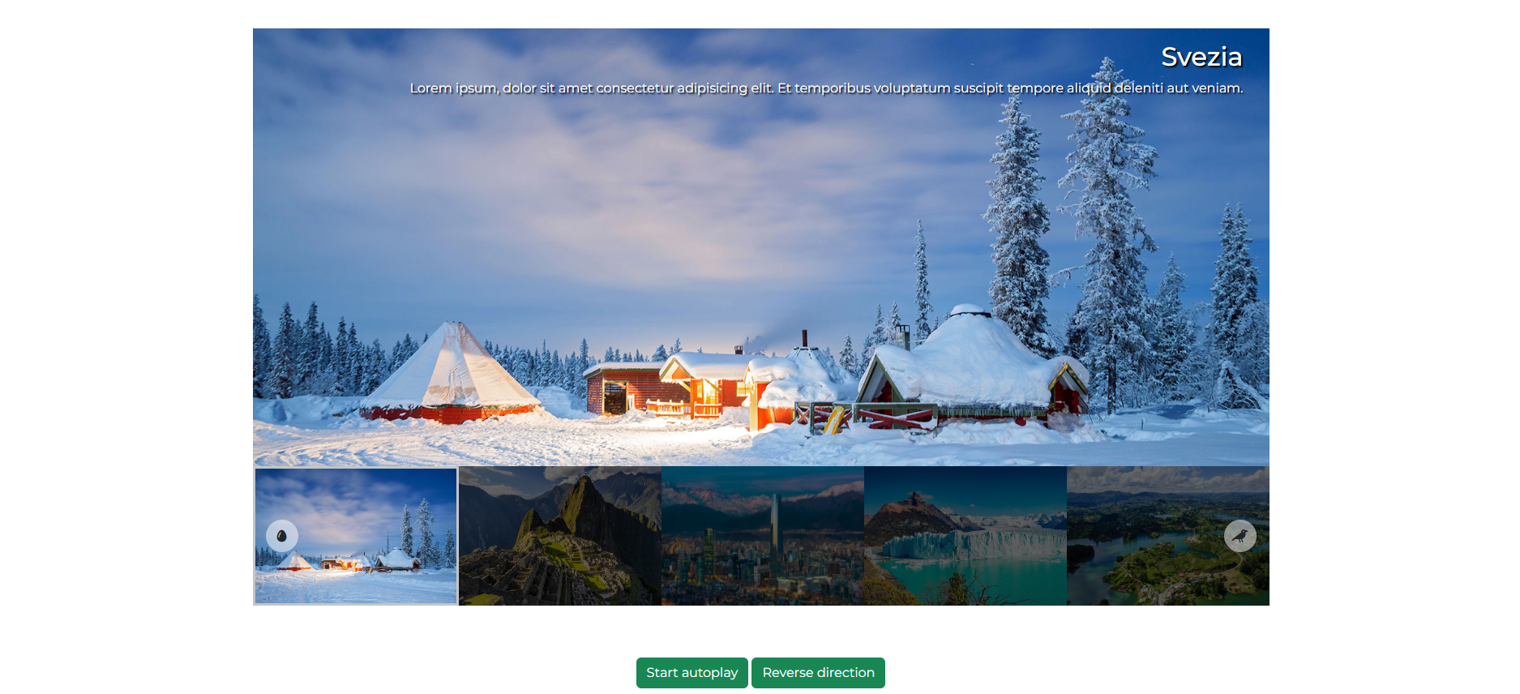Screen dimensions: 1520x694
Task: Toggle slideshow autoplay on
Action: 692,673
